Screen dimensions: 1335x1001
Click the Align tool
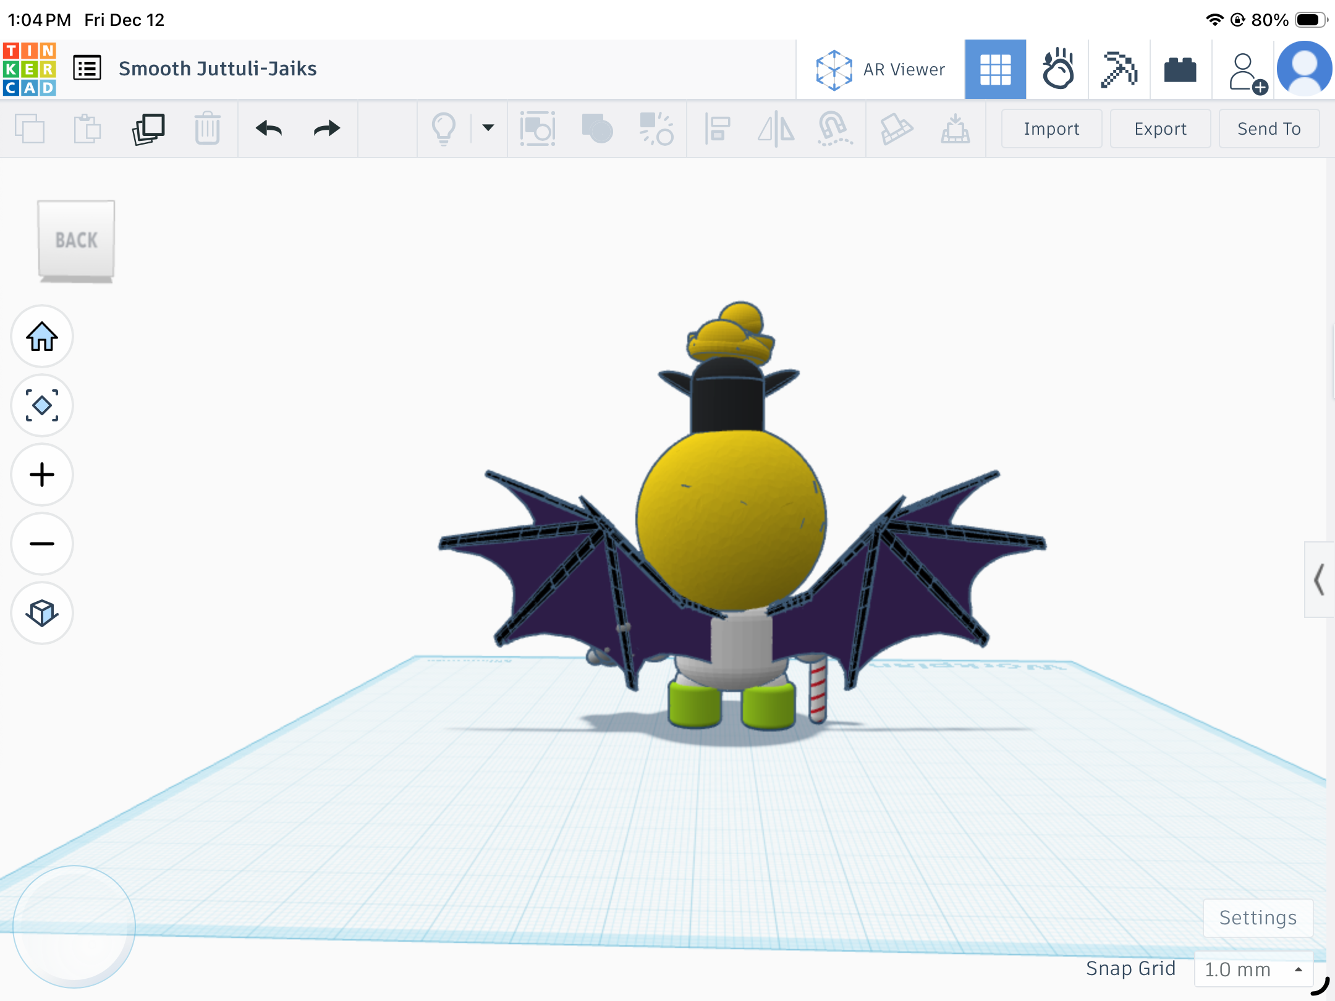[717, 129]
